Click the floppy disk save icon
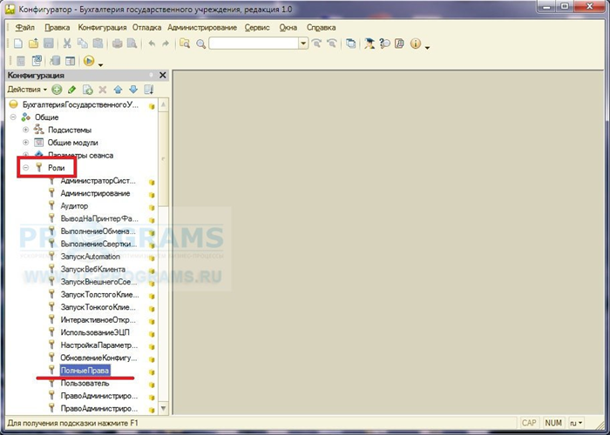 (x=49, y=43)
